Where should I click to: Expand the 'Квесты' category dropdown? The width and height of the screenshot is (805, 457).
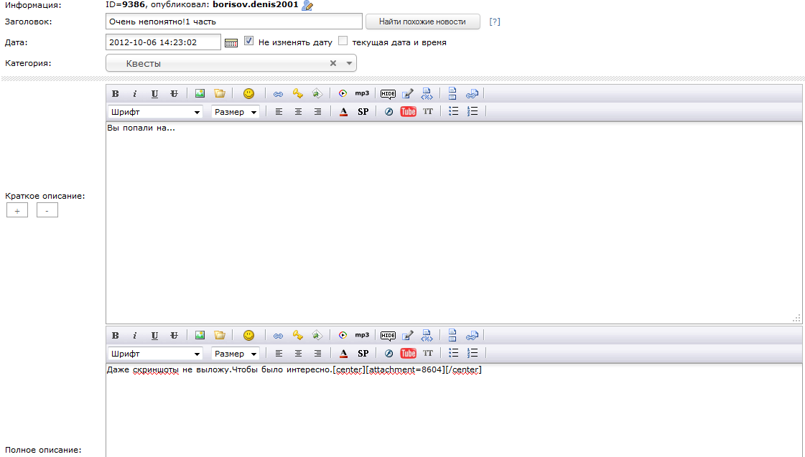(350, 63)
